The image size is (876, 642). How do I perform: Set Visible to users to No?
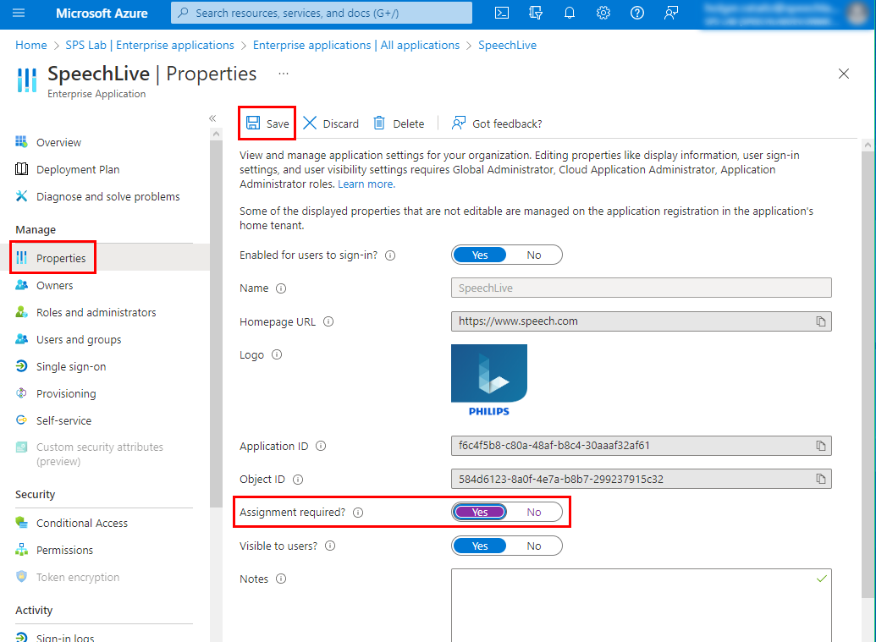(x=533, y=546)
